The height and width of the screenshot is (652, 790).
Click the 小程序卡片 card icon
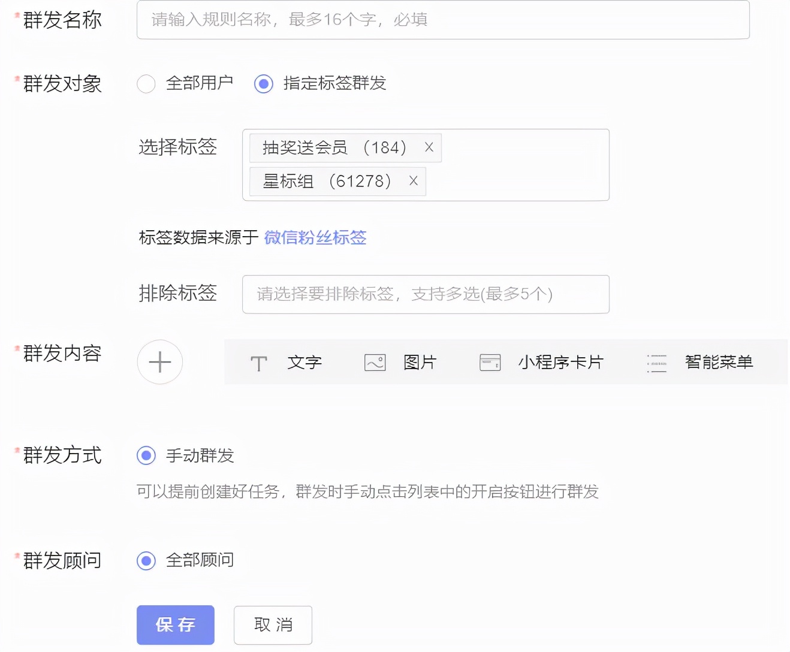(490, 362)
